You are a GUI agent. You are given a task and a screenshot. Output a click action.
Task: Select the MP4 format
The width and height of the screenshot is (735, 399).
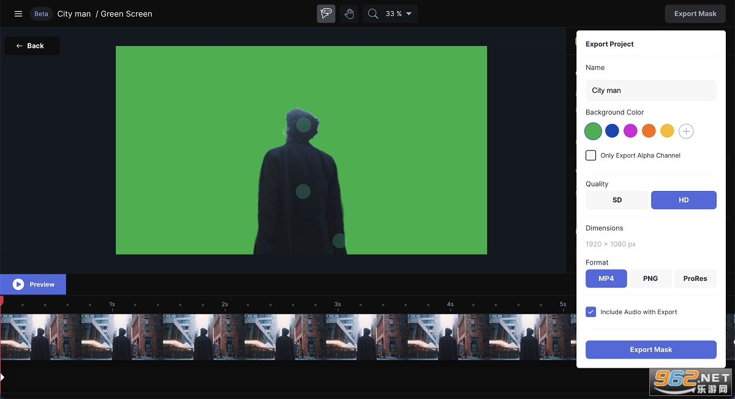click(x=606, y=278)
